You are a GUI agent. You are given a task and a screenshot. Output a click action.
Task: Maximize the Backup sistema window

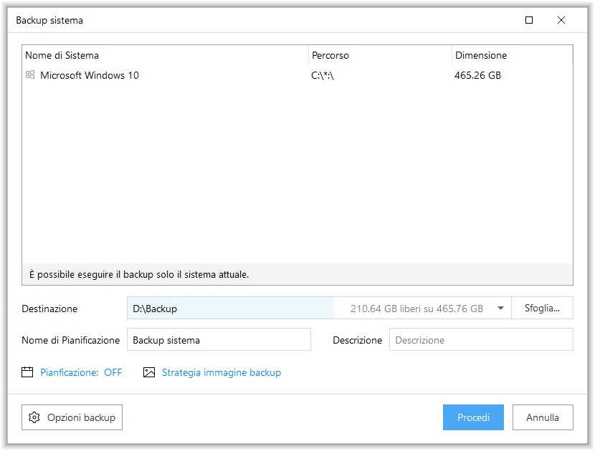[x=529, y=20]
